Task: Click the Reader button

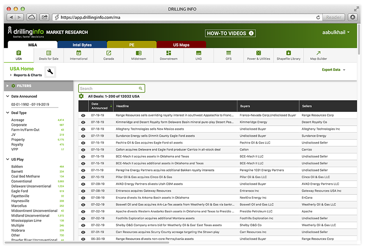Action: coord(334,17)
